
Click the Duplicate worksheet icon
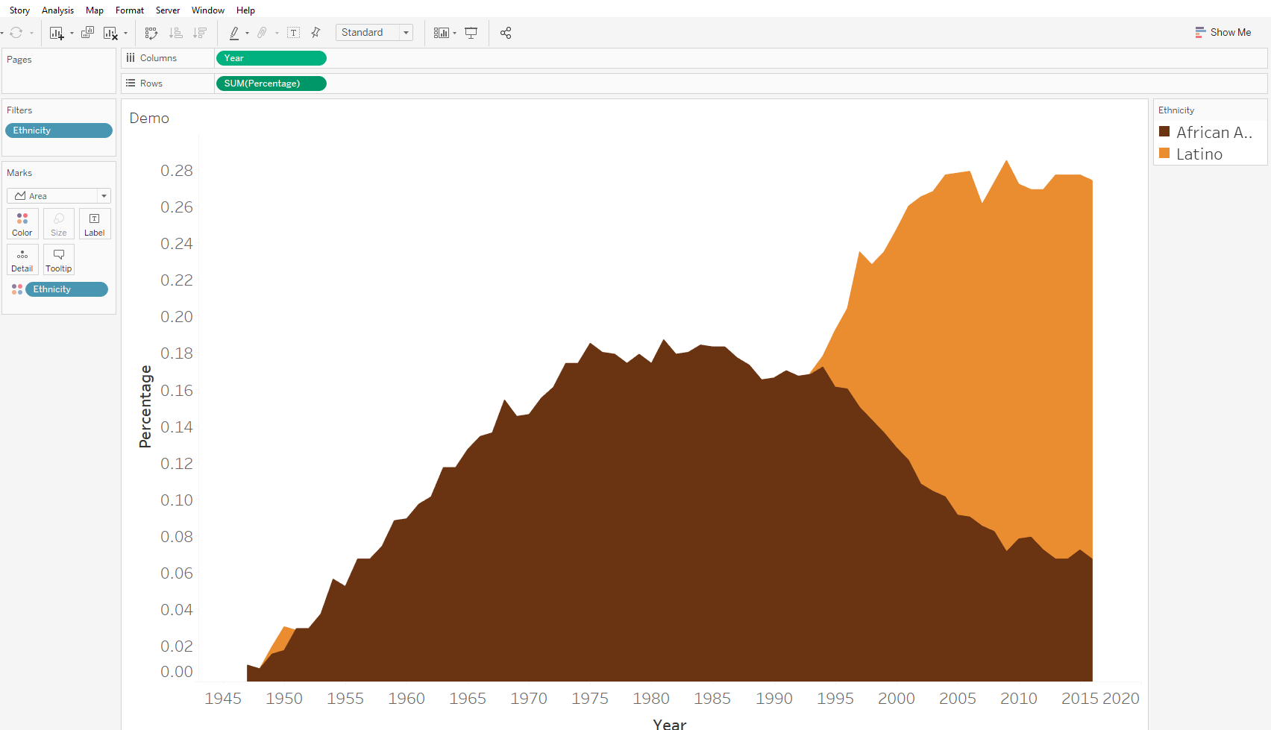[87, 33]
